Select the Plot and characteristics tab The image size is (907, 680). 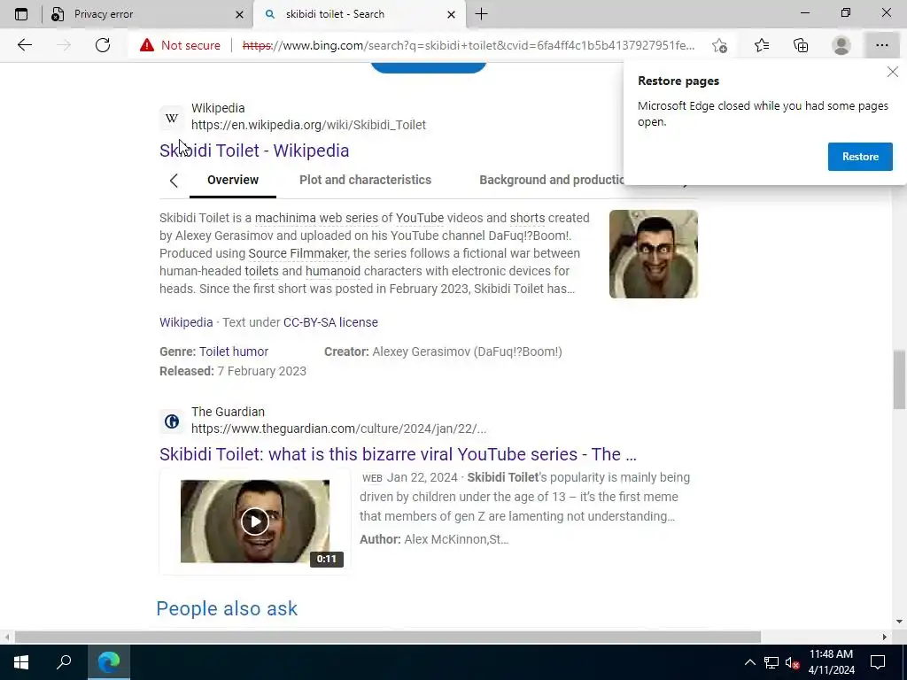click(x=365, y=180)
